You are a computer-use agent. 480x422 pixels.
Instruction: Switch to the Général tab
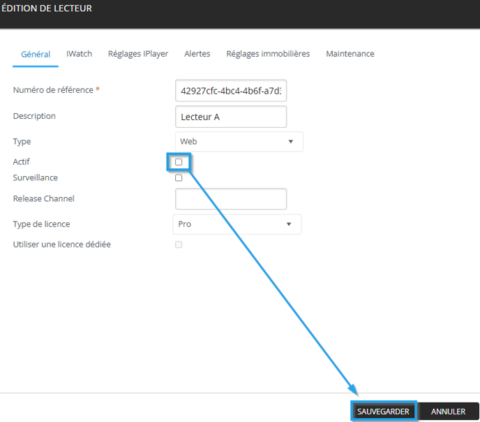tap(36, 54)
